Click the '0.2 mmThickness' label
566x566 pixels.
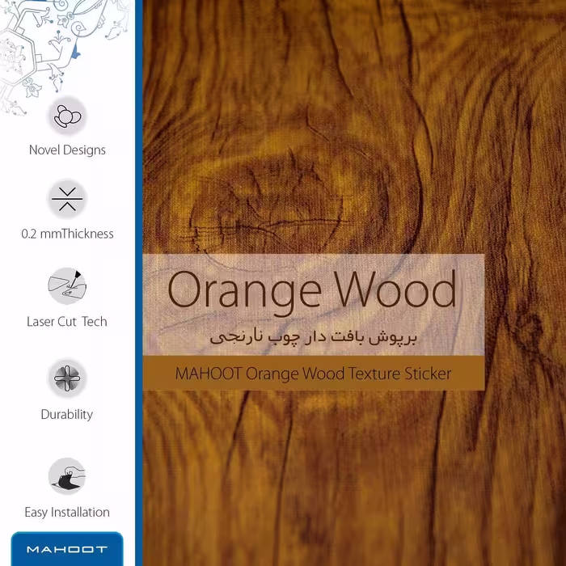point(67,234)
